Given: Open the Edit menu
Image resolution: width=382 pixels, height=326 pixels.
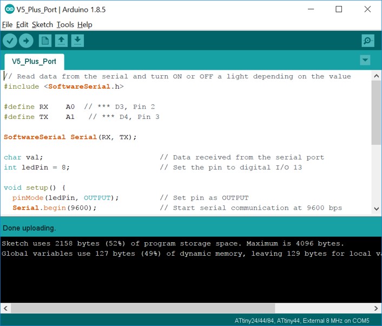Looking at the screenshot, I should 22,24.
